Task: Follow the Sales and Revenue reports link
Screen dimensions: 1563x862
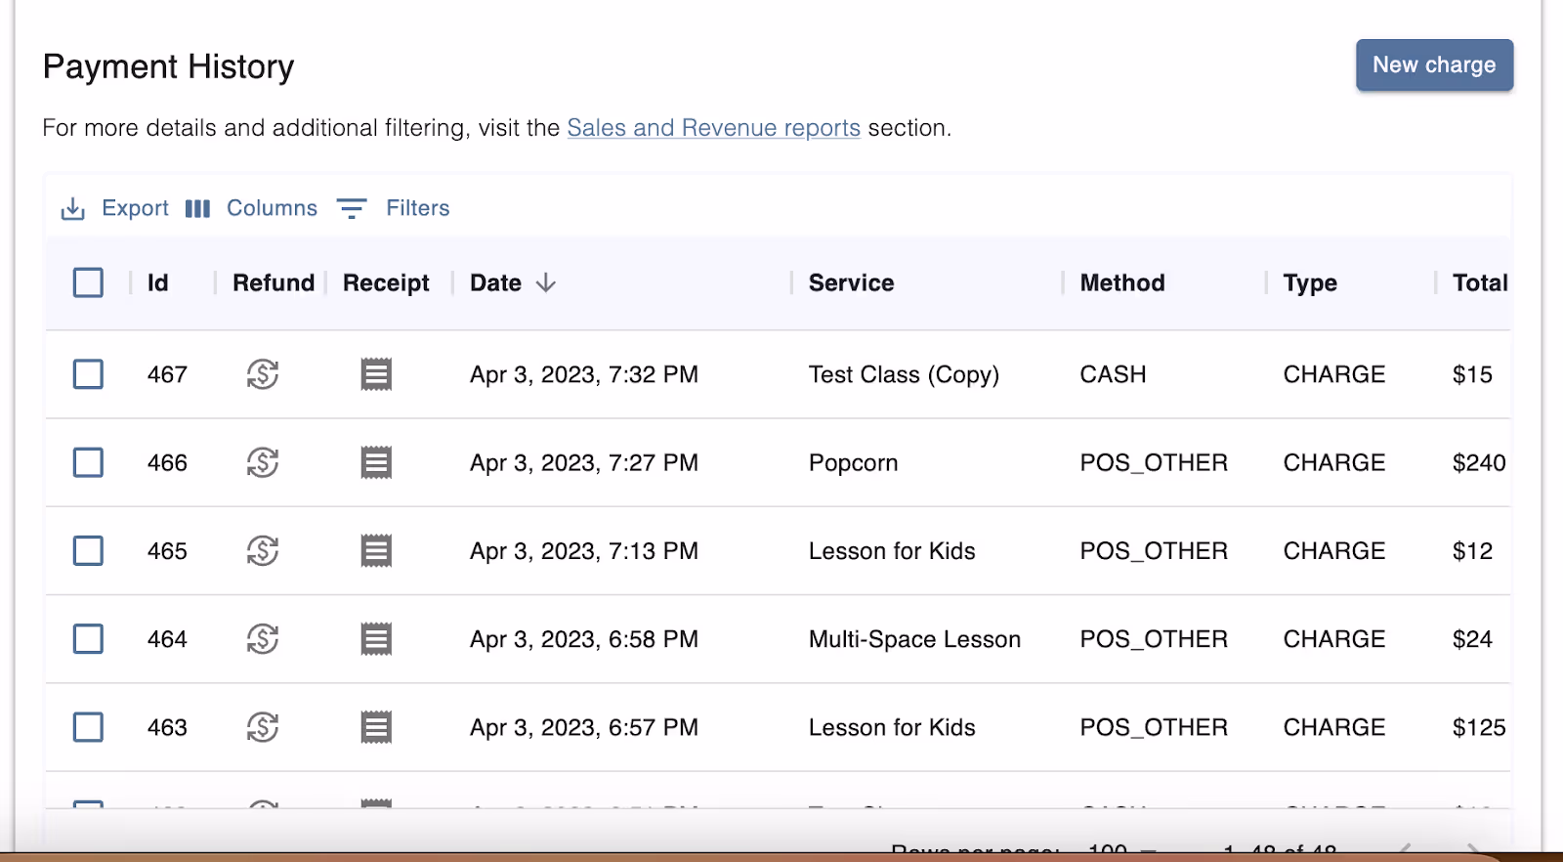Action: point(713,128)
